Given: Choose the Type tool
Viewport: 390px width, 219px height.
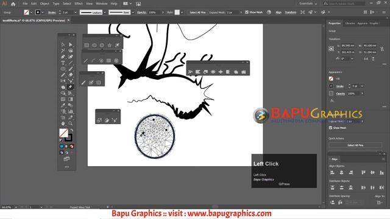Looking at the screenshot, I should click(63, 63).
